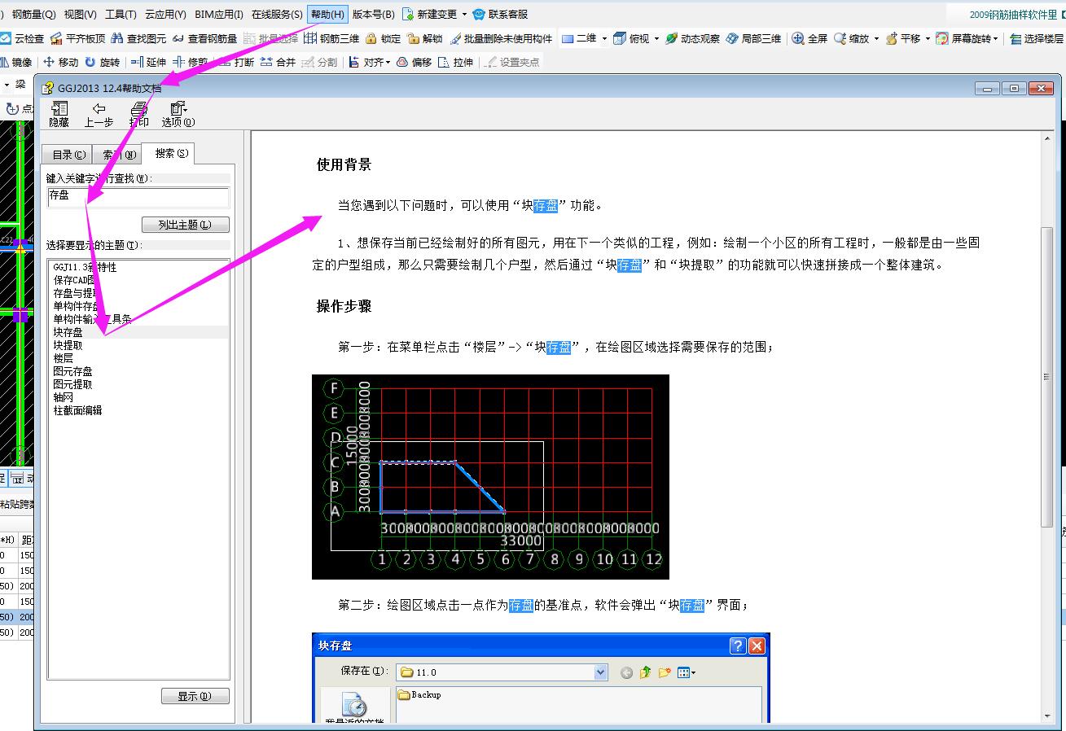The height and width of the screenshot is (731, 1066).
Task: Switch to the 索引(N) index tab
Action: 116,155
